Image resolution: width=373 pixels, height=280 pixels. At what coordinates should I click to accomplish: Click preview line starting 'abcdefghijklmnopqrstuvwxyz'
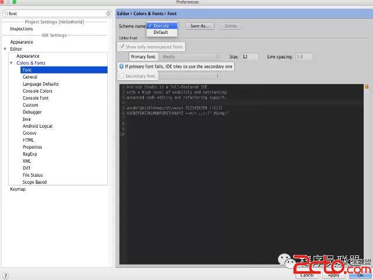174,108
